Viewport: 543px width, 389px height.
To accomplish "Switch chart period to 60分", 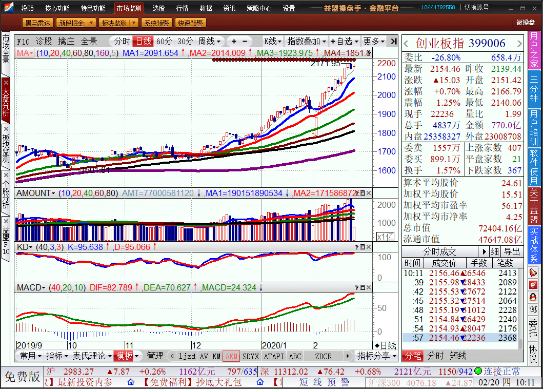I will click(164, 41).
